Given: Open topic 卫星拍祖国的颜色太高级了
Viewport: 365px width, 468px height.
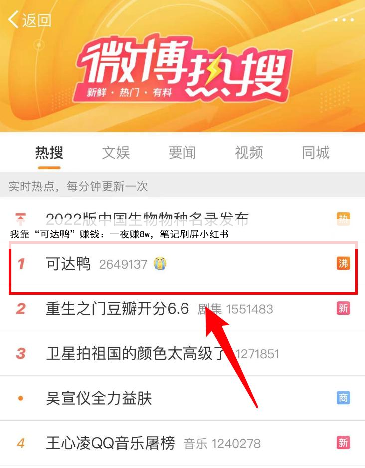Looking at the screenshot, I should pos(136,353).
